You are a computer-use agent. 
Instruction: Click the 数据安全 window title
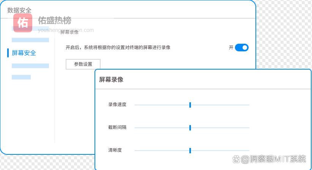(x=19, y=10)
